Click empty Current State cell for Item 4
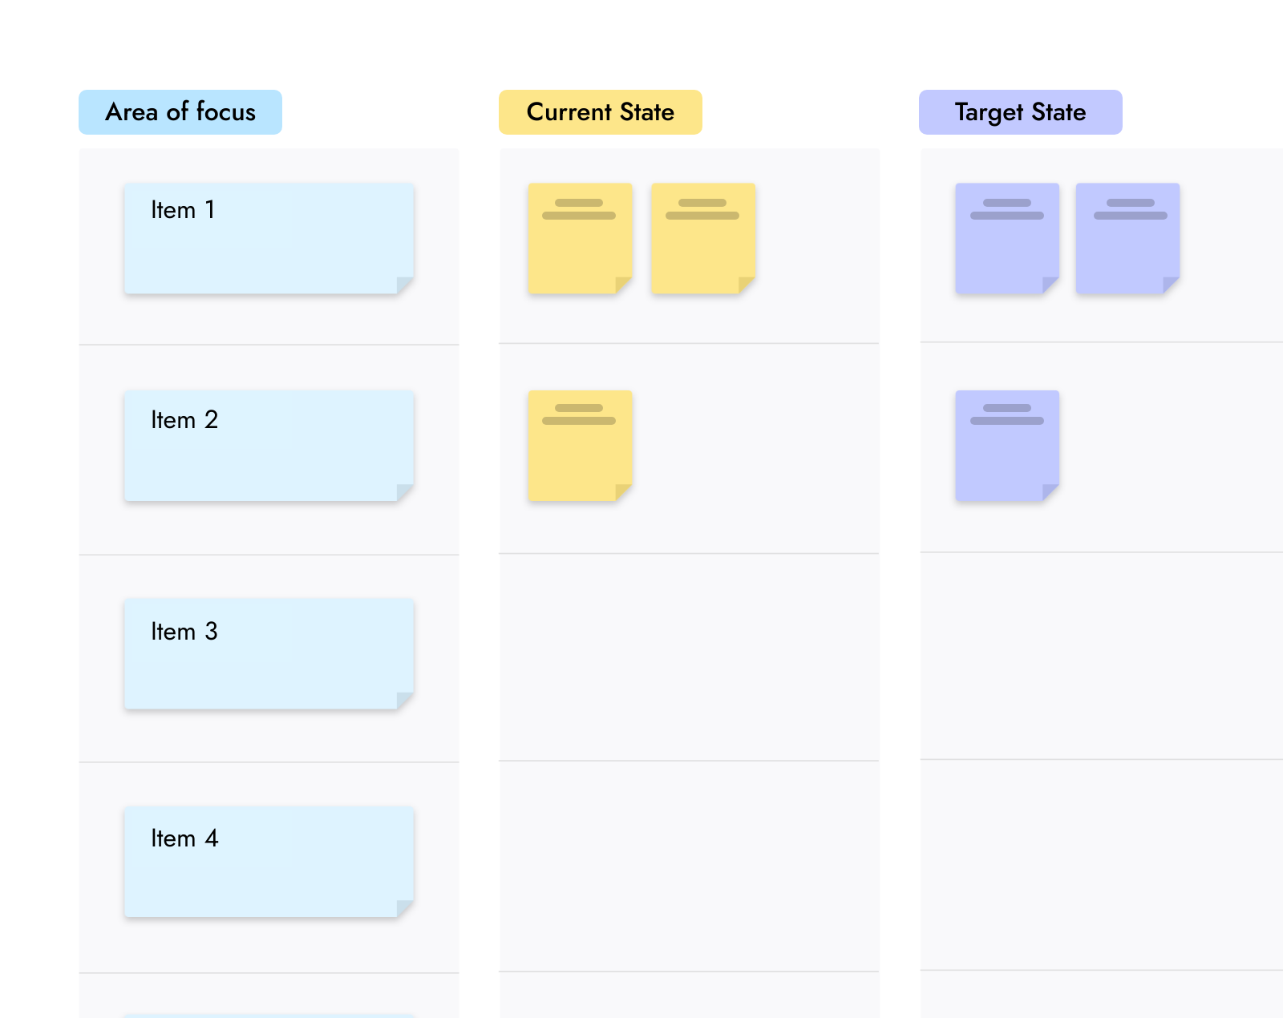 coord(690,866)
